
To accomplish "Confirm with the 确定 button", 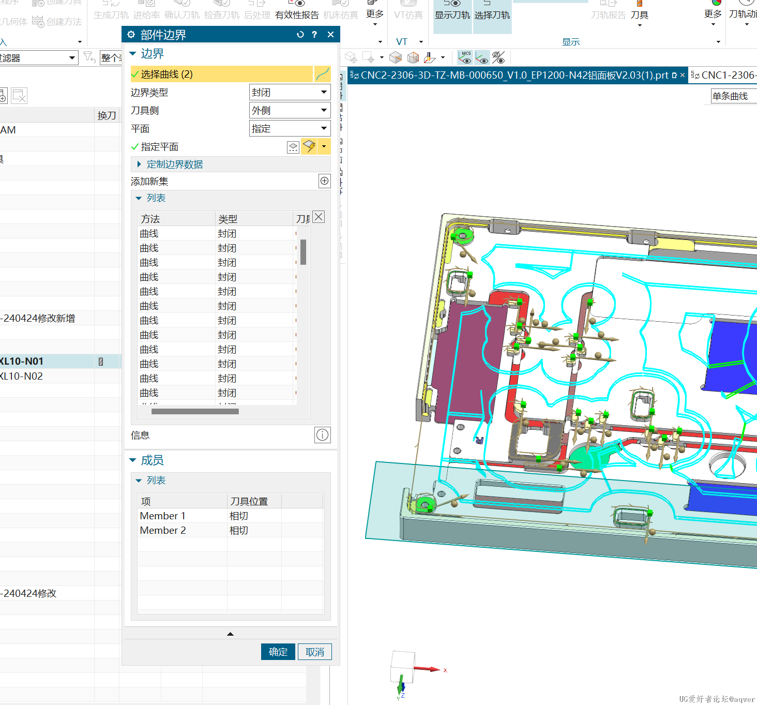I will click(278, 652).
